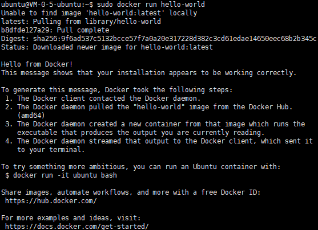Click the 'Status: Downloaded newer image' line
Image resolution: width=318 pixels, height=230 pixels.
coord(107,47)
